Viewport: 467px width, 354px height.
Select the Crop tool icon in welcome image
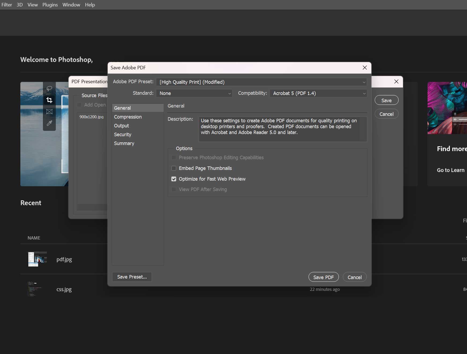point(49,100)
